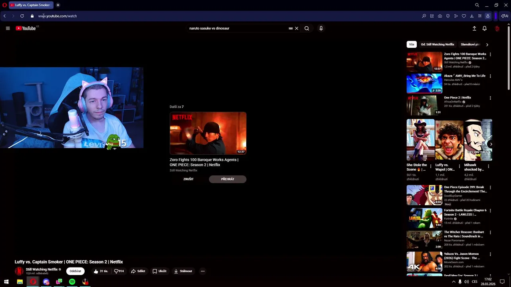Open YouTube notifications bell
511x287 pixels.
point(484,28)
